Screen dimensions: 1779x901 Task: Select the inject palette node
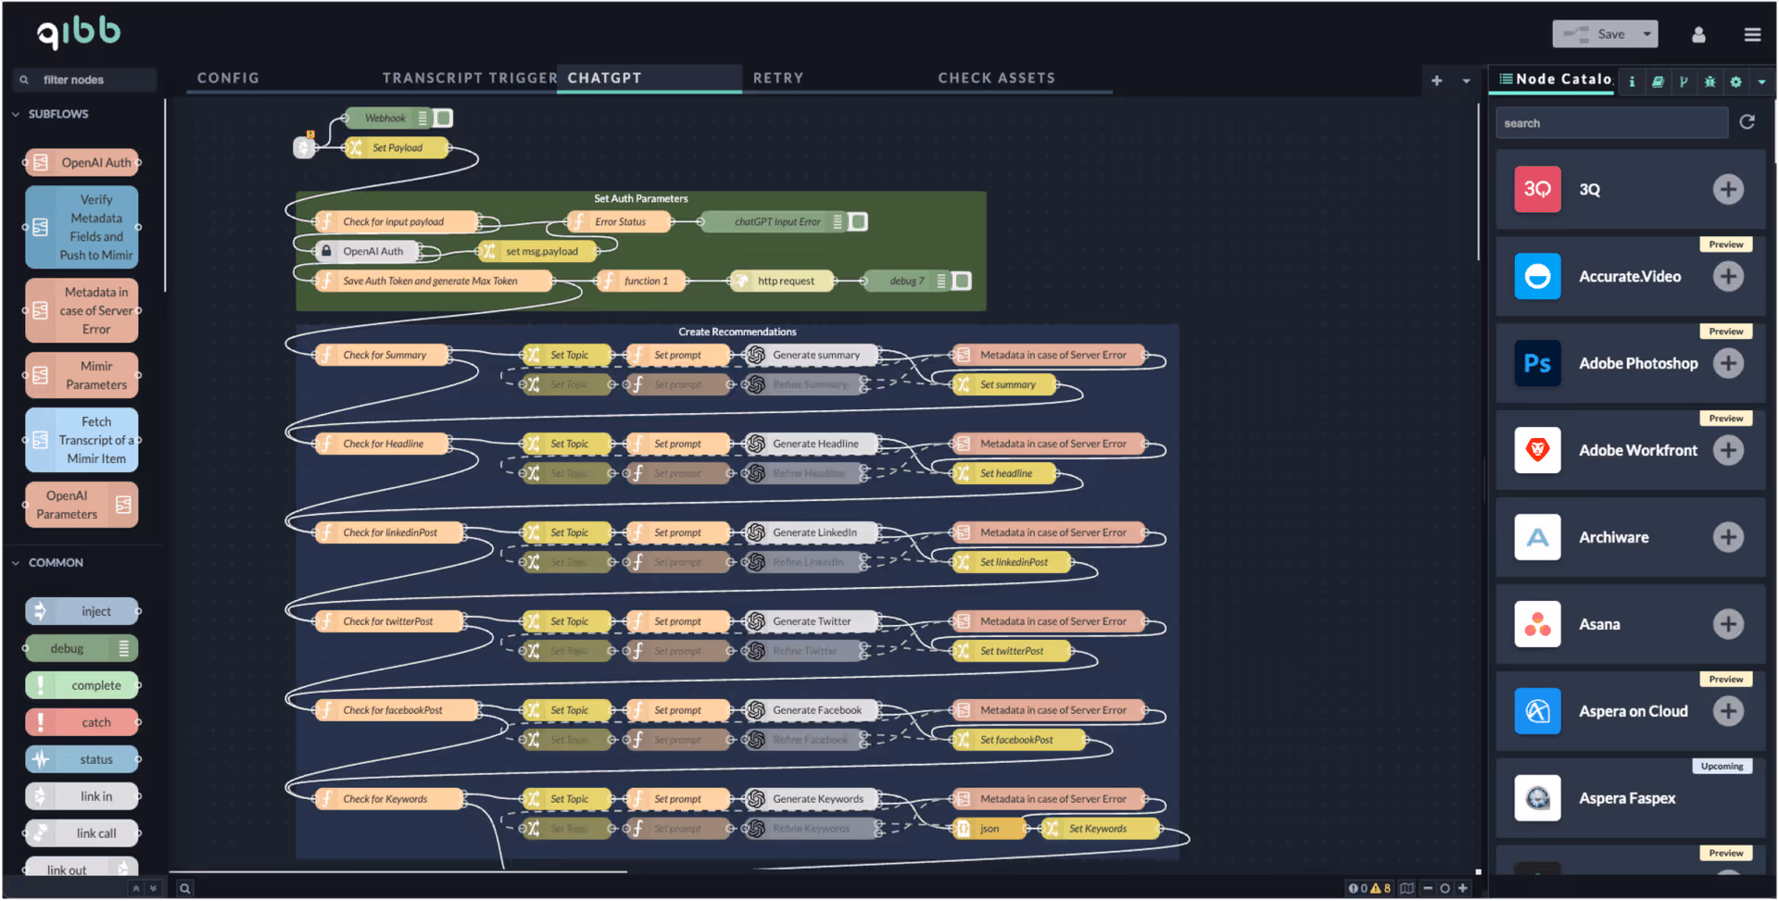click(82, 612)
